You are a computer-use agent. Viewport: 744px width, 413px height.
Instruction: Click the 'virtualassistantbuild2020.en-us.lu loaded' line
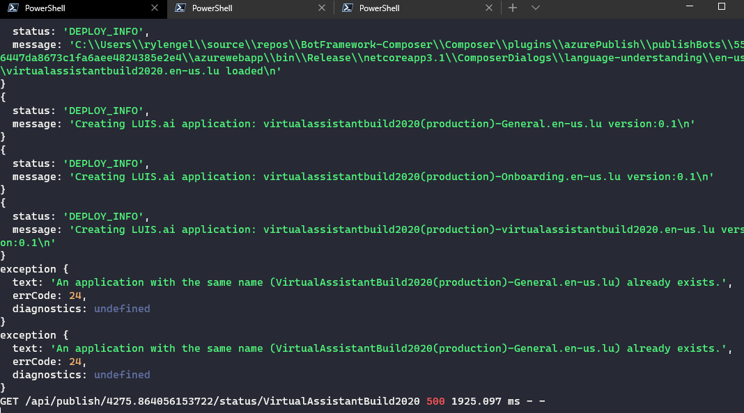pos(141,71)
